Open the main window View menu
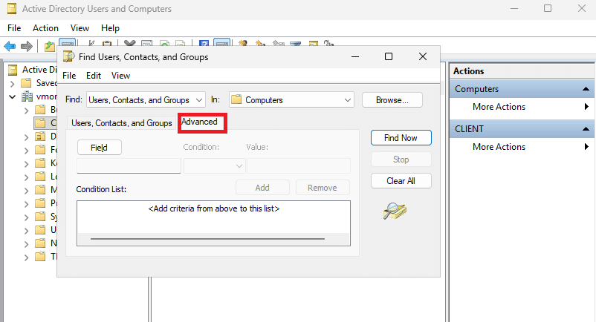Image resolution: width=596 pixels, height=322 pixels. point(80,28)
